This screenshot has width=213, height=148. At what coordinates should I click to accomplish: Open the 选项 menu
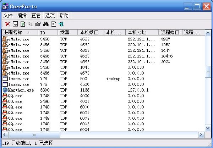coord(50,16)
